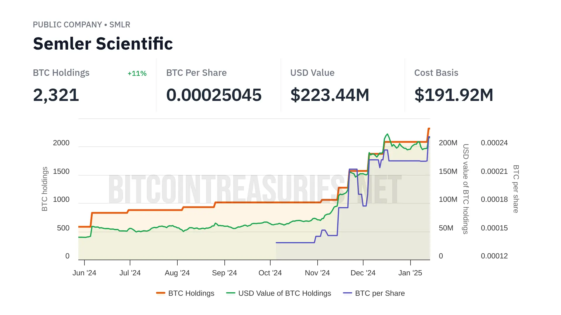Click the Cost Basis figure $191.92M
This screenshot has height=315, width=561.
tap(454, 95)
